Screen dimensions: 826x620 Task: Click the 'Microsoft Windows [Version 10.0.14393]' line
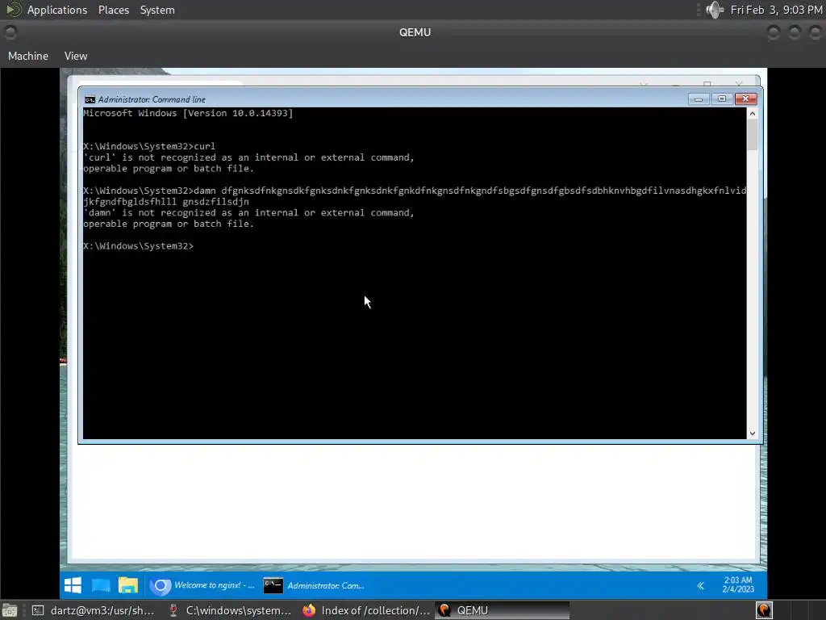click(188, 113)
